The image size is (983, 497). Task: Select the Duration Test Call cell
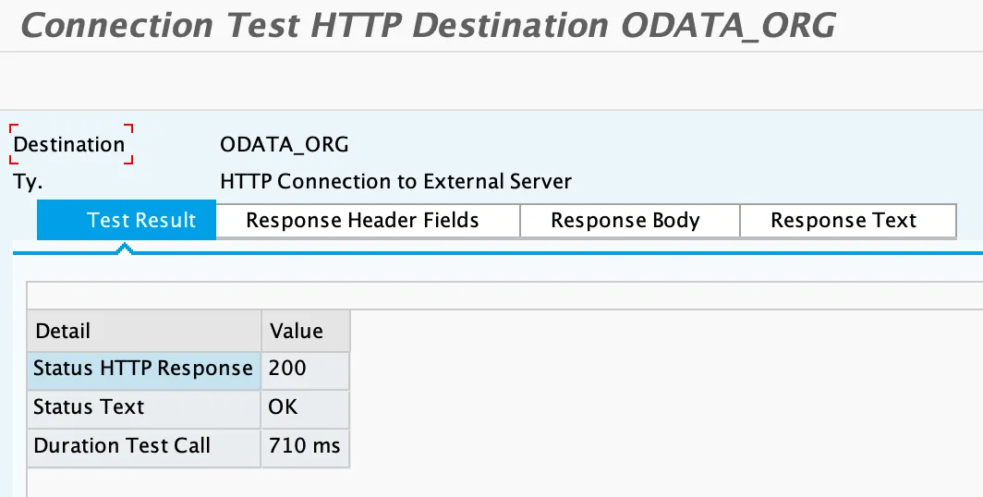click(144, 446)
